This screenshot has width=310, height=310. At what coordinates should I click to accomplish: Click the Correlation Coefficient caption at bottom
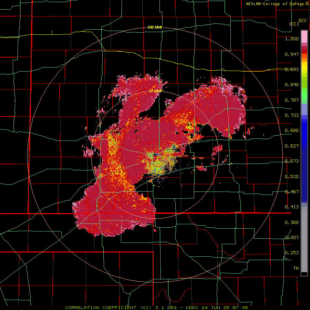(156, 308)
